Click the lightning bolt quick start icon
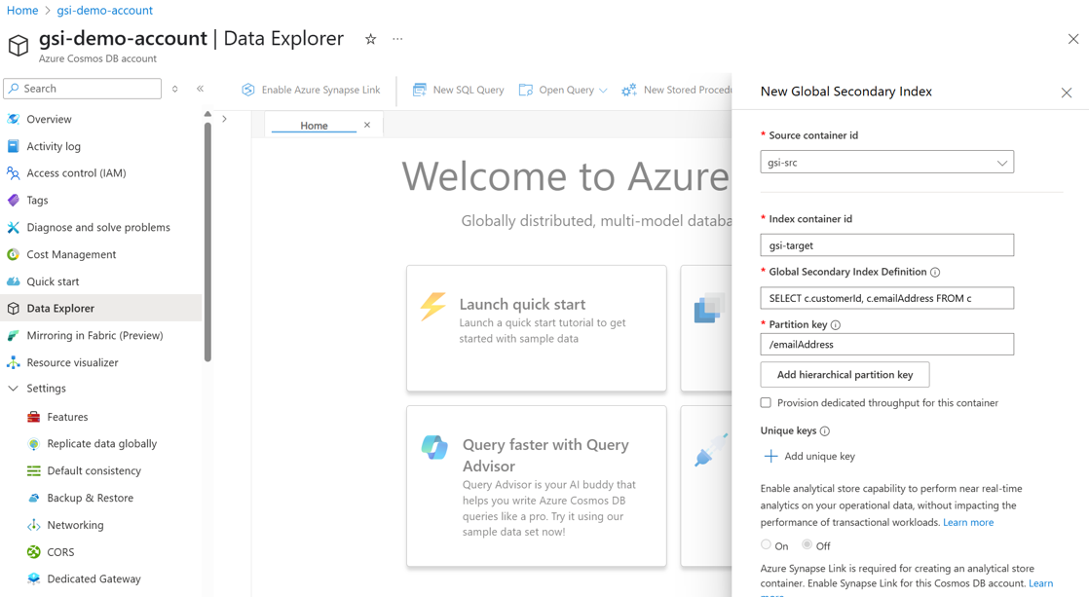The height and width of the screenshot is (597, 1089). click(x=432, y=306)
